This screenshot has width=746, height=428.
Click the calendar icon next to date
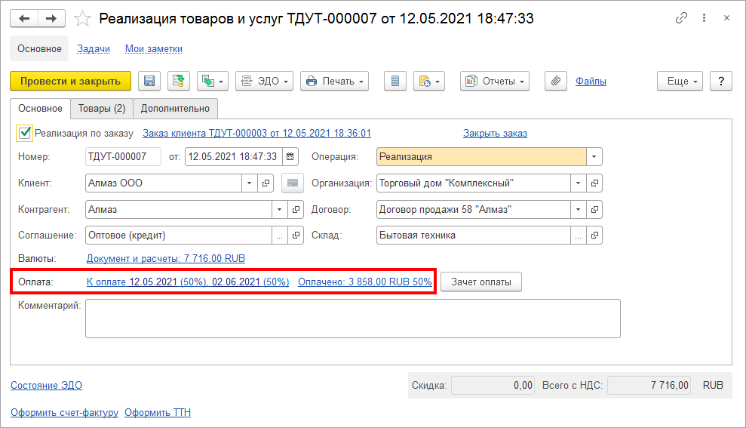point(290,157)
